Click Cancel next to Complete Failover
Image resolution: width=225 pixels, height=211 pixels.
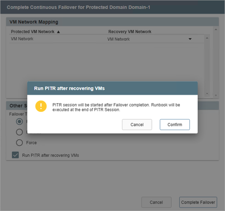coord(156,202)
